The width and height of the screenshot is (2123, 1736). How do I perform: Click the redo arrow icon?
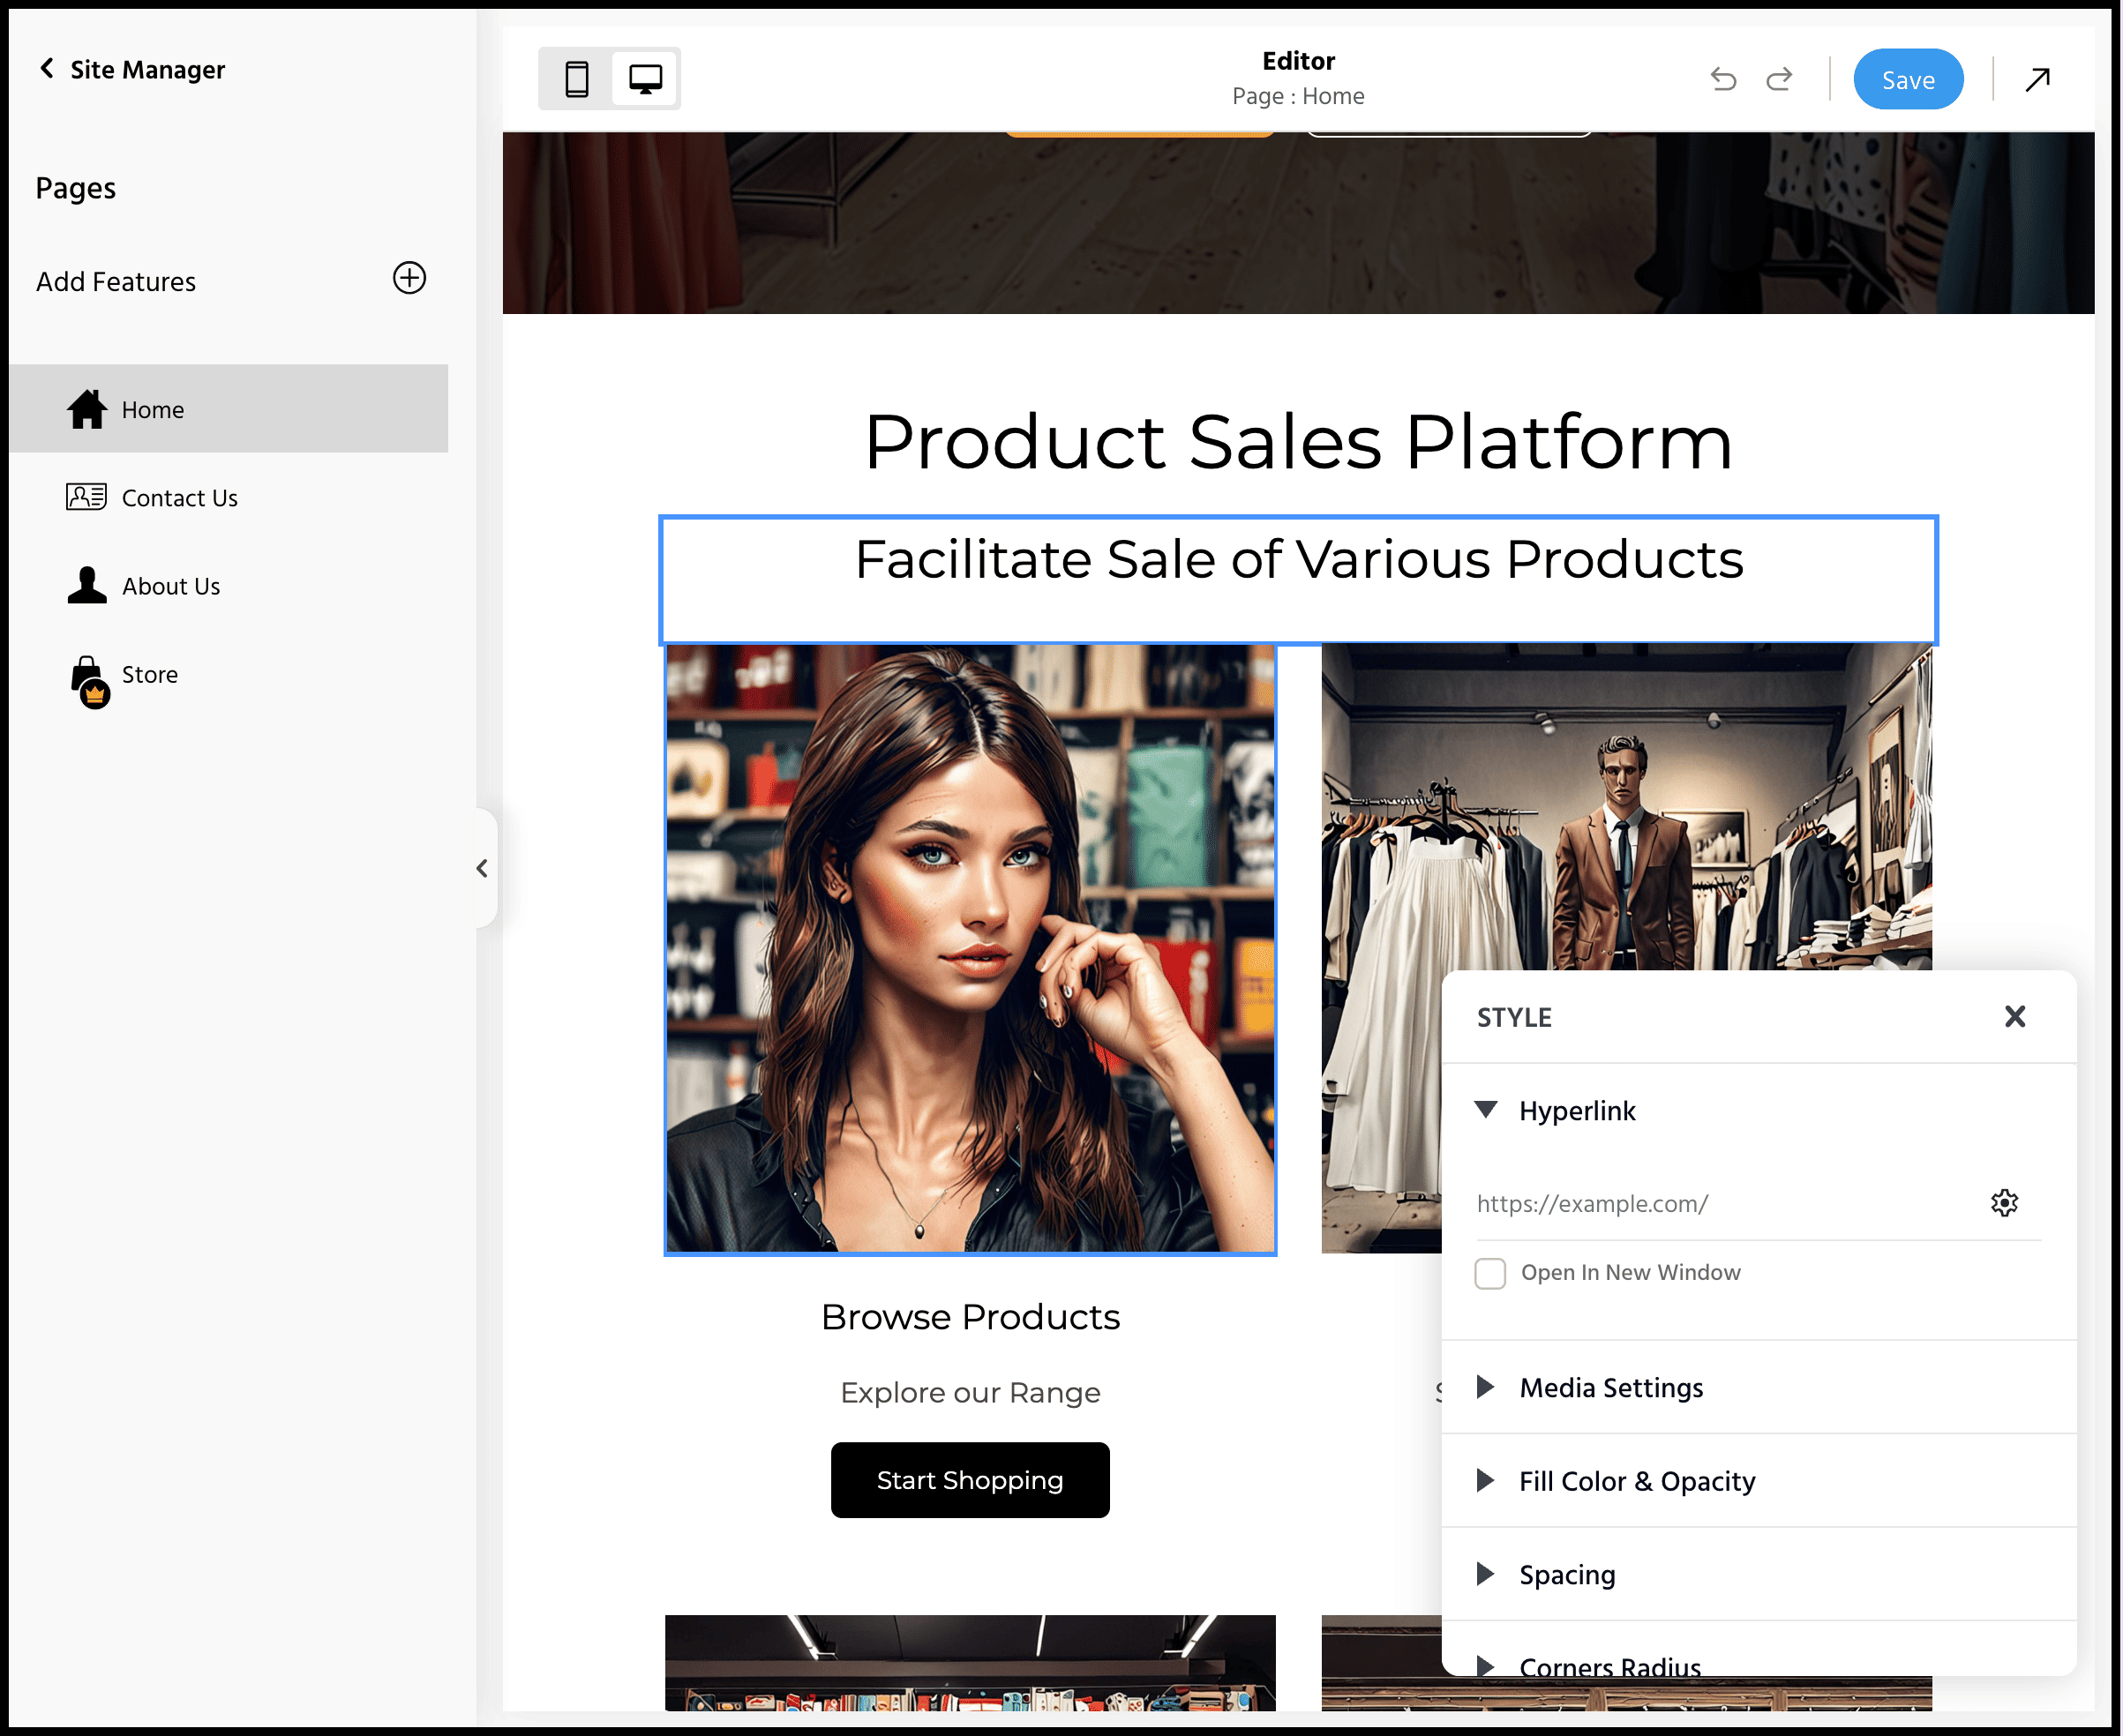tap(1779, 79)
